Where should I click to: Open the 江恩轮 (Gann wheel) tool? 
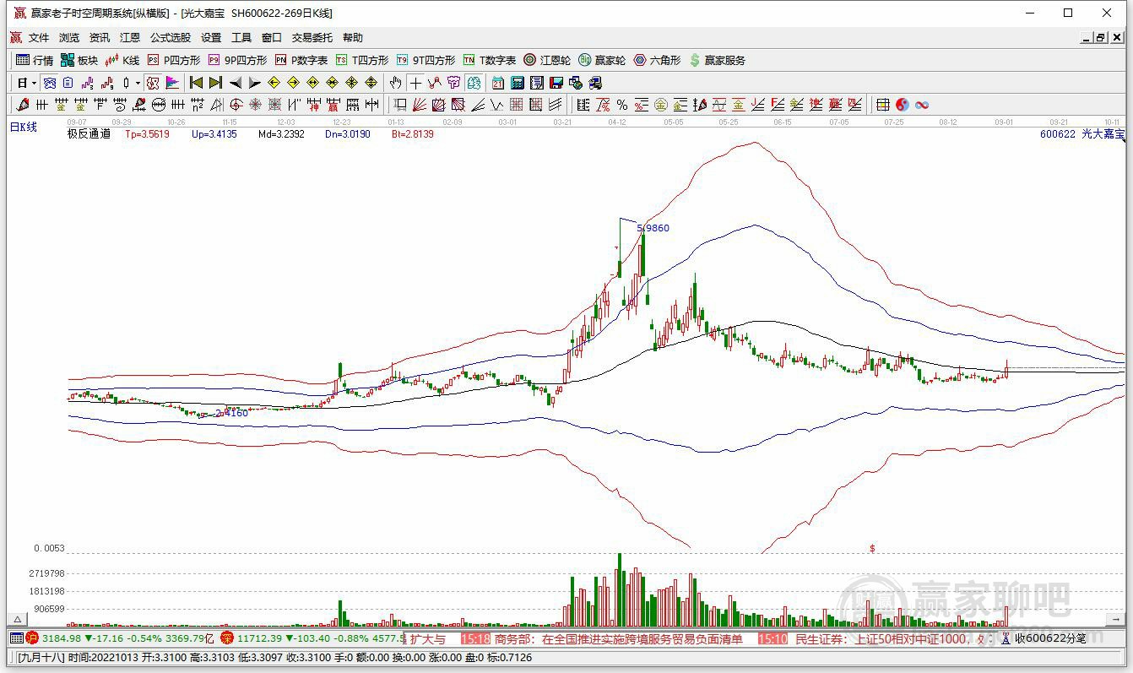point(547,60)
